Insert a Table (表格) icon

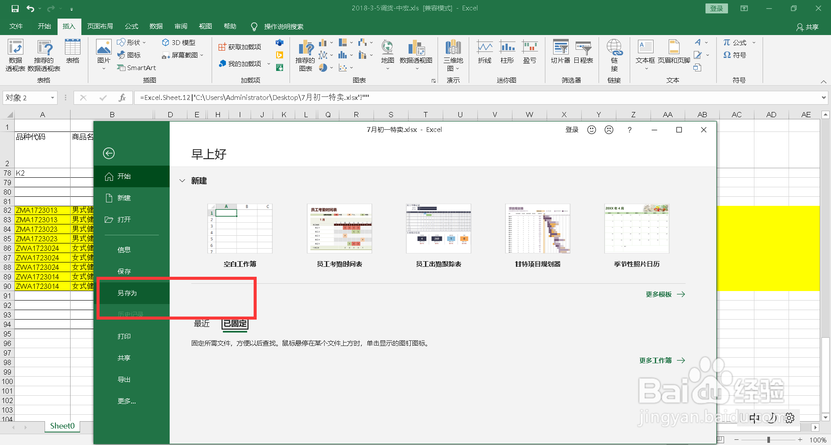(72, 51)
